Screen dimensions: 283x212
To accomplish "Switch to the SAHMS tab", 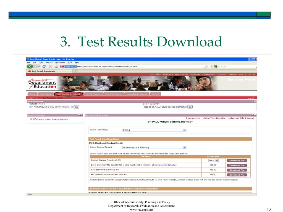I will tap(155, 94).
